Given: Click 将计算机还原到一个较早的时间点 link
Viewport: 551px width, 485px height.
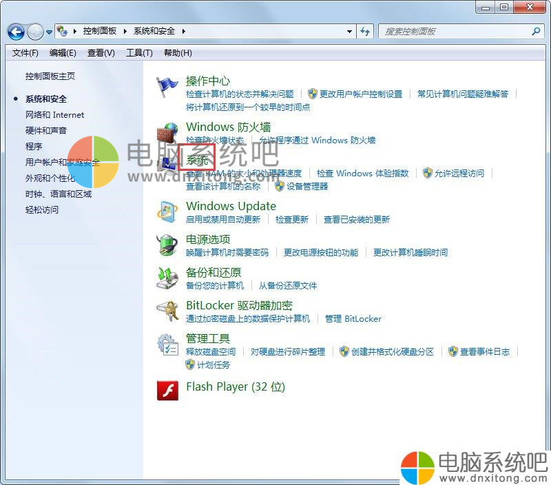Looking at the screenshot, I should (248, 107).
